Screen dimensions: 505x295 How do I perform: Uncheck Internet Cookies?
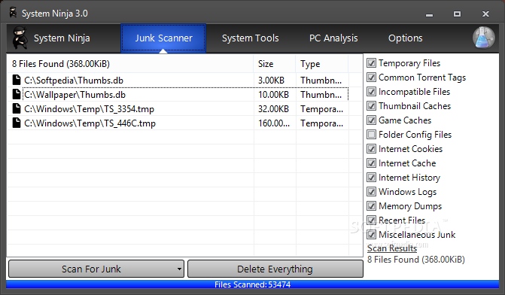371,149
